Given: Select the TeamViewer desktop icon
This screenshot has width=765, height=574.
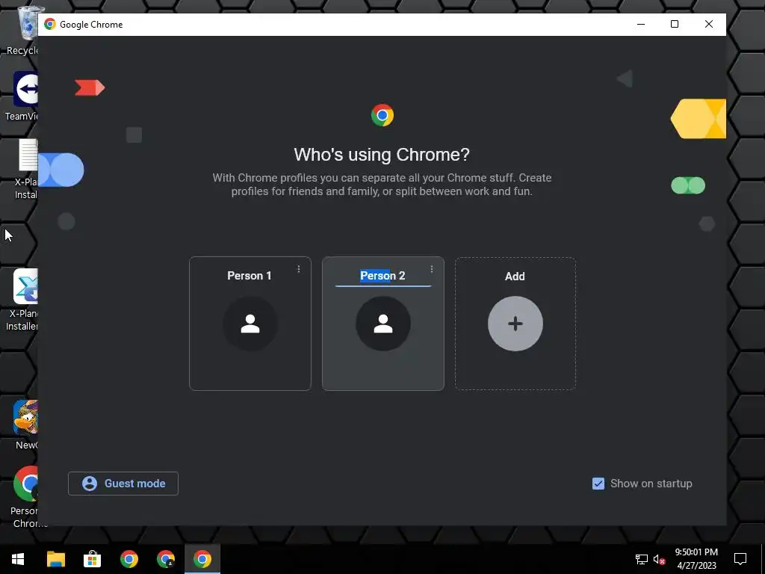Looking at the screenshot, I should pos(22,96).
